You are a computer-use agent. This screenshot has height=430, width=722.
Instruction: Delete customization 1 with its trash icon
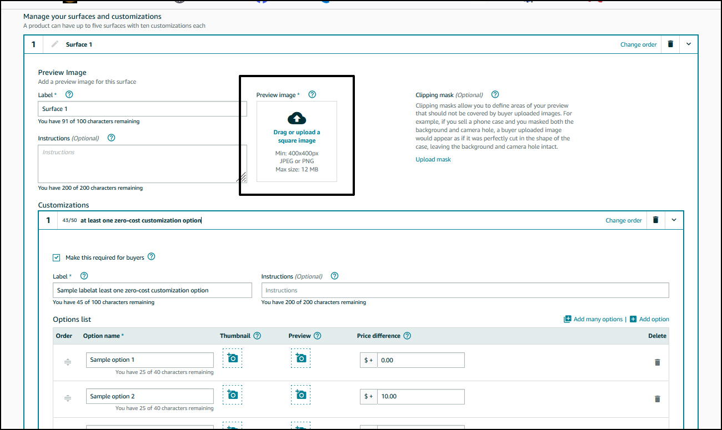click(x=655, y=220)
